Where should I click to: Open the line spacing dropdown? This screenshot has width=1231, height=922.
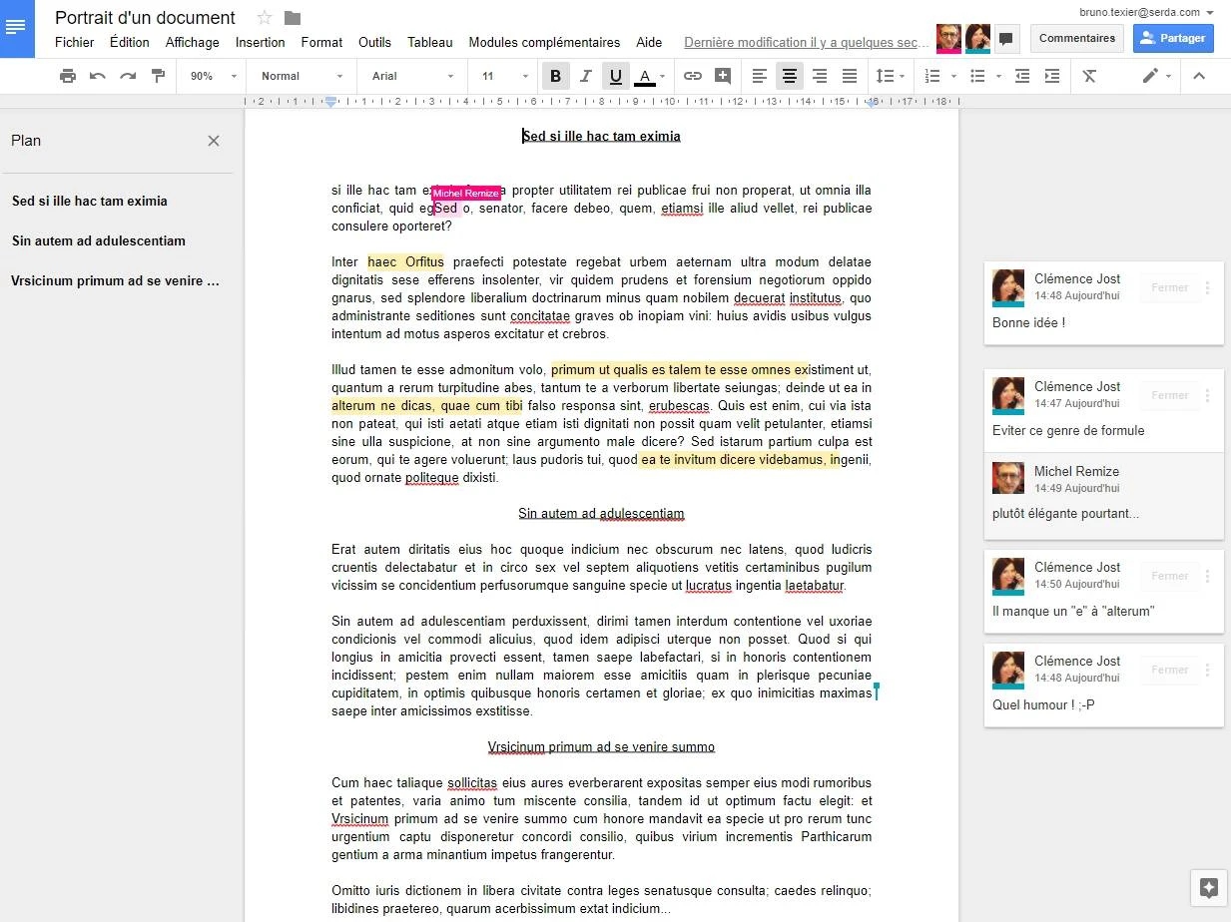coord(890,76)
